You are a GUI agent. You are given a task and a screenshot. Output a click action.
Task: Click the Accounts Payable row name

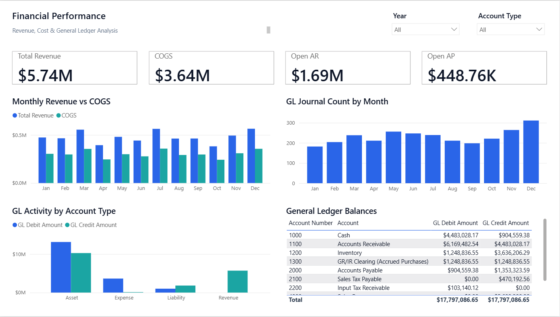pyautogui.click(x=360, y=270)
